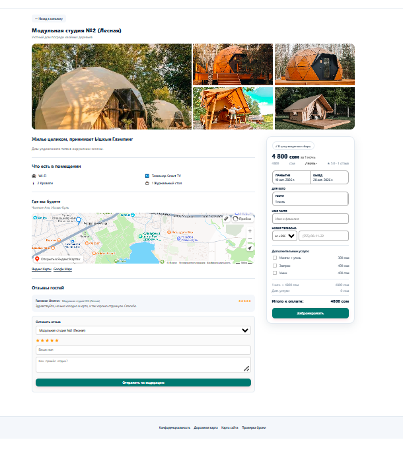Image resolution: width=403 pixels, height=475 pixels.
Task: Rate four stars in review form
Action: click(x=52, y=340)
